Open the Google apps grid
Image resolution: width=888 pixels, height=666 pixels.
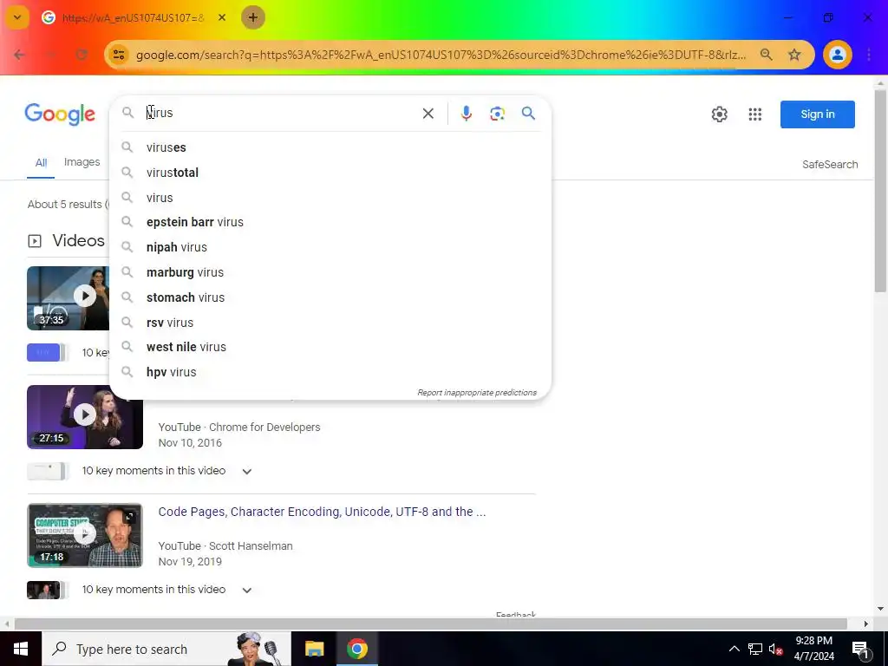click(755, 114)
